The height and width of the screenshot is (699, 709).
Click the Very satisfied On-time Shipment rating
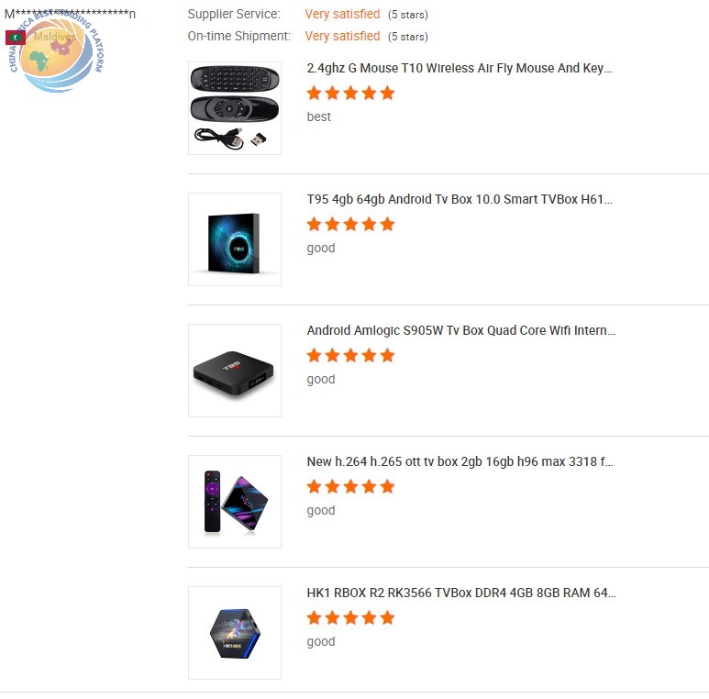pos(342,36)
